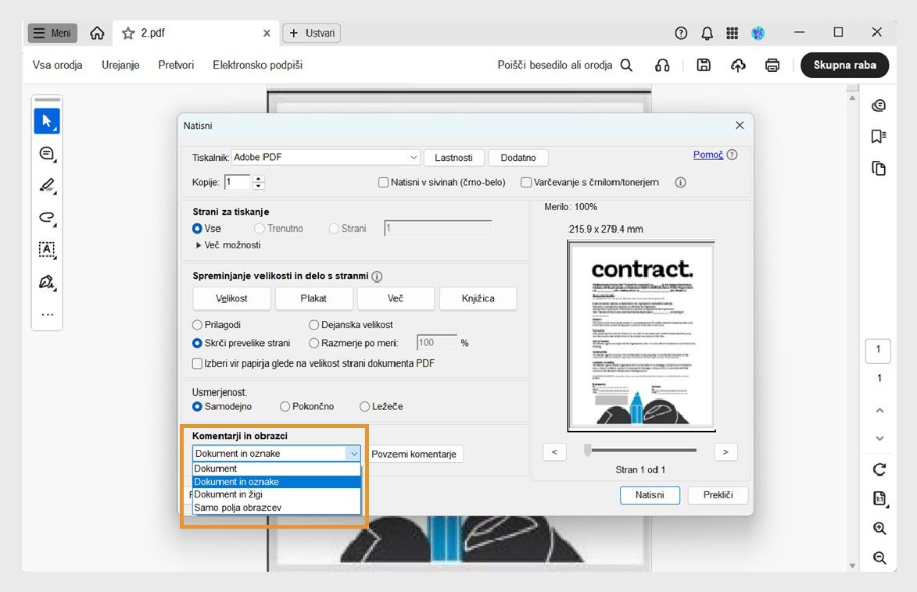Select the Prilagodi radio button

click(197, 325)
